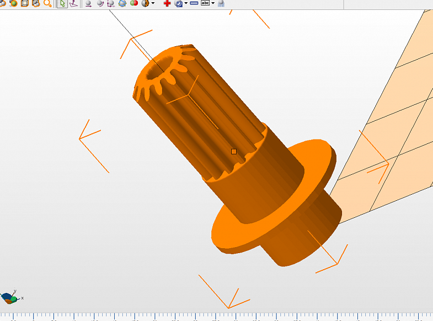Viewport: 433px width, 321px height.
Task: Expand the dropdown beside the blue box icon
Action: pyautogui.click(x=186, y=3)
